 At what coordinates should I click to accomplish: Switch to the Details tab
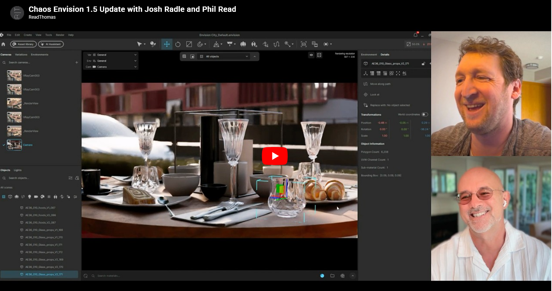385,55
